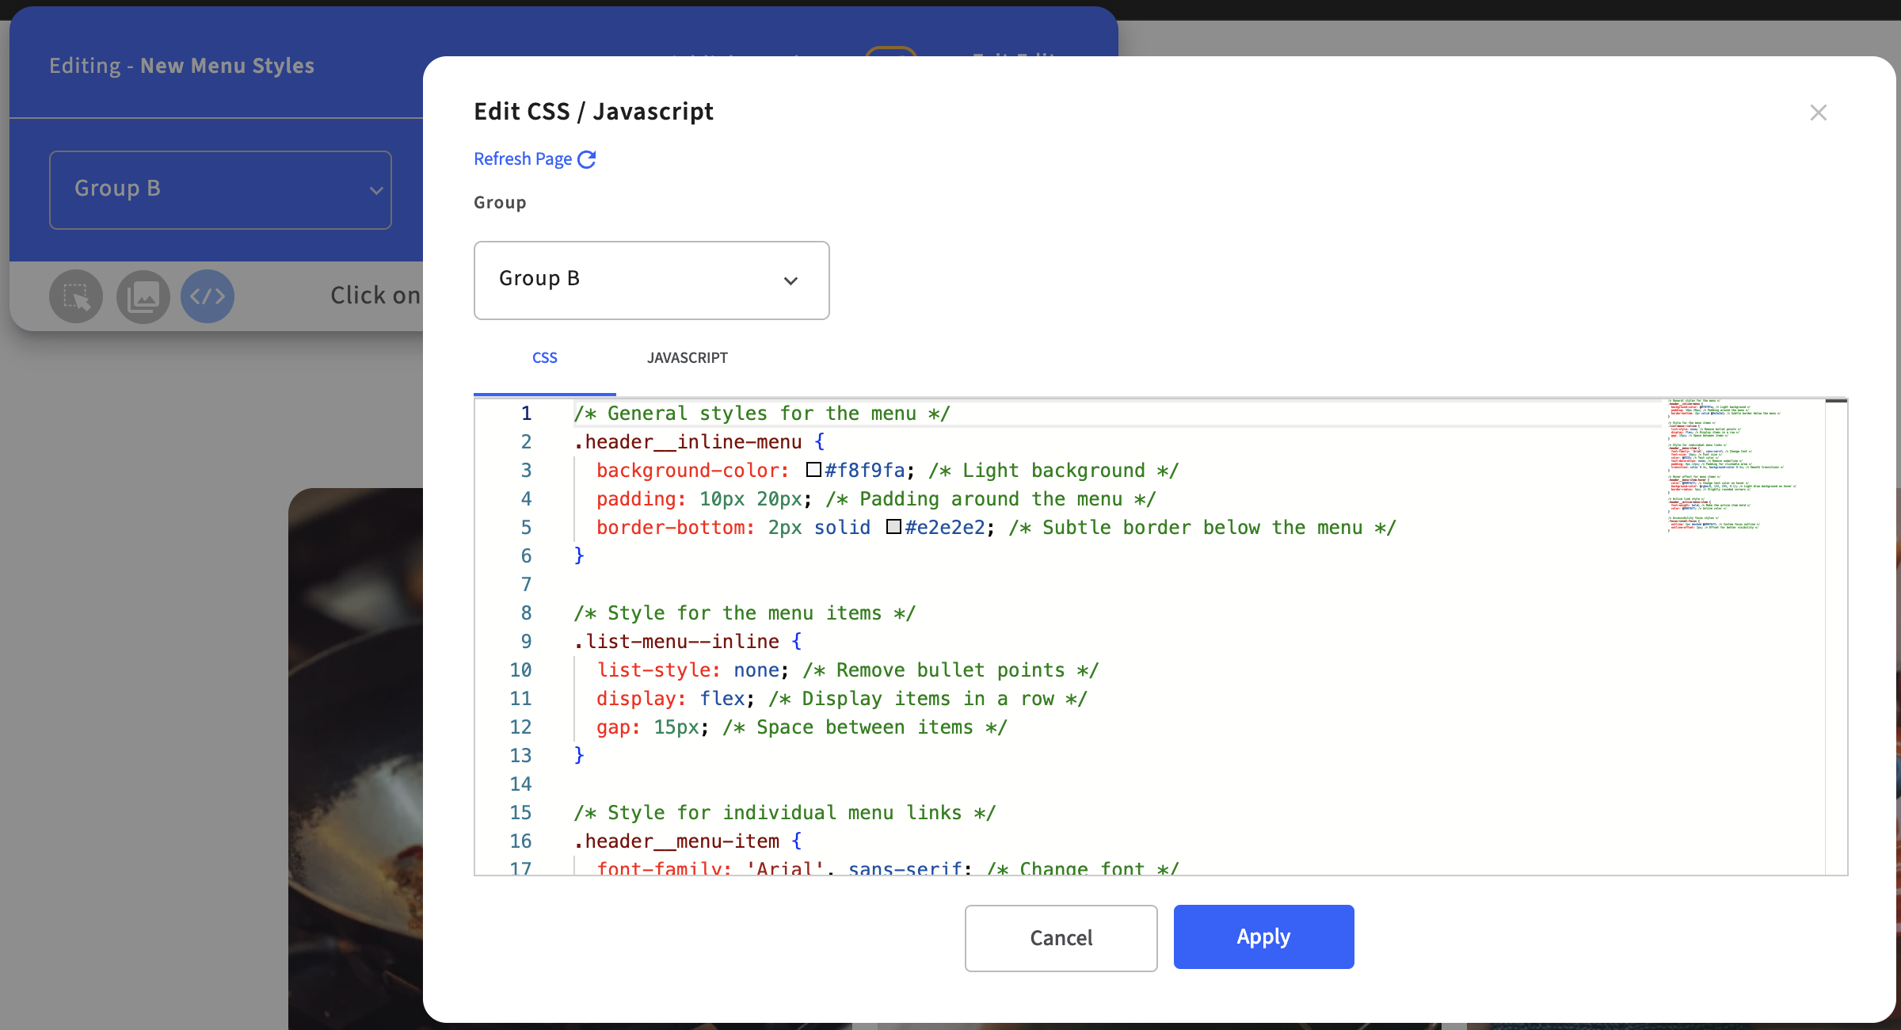The width and height of the screenshot is (1901, 1030).
Task: Click the Refresh Page link
Action: 523,159
